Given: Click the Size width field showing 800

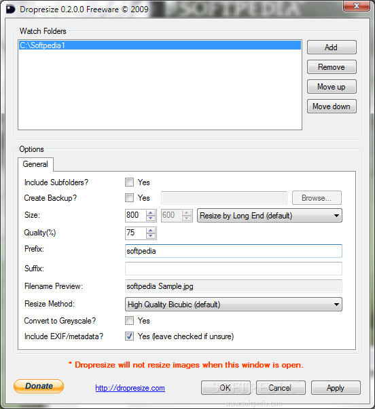Looking at the screenshot, I should coord(136,215).
